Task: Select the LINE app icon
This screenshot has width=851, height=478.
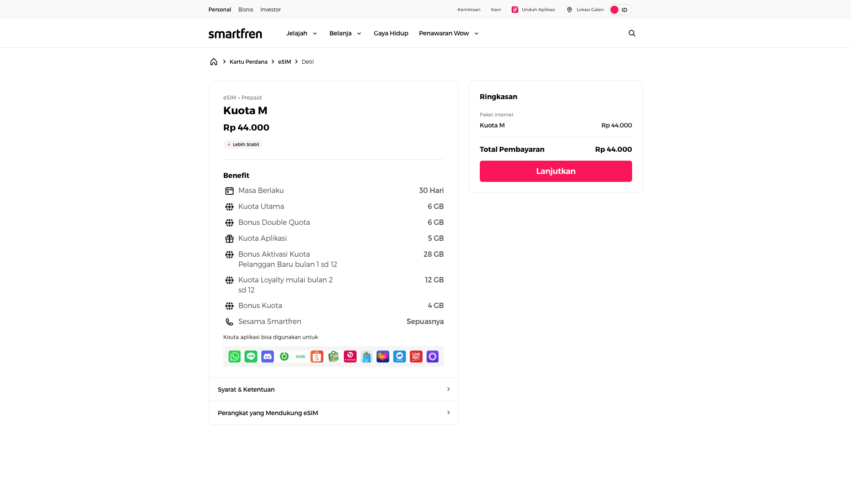Action: click(251, 356)
